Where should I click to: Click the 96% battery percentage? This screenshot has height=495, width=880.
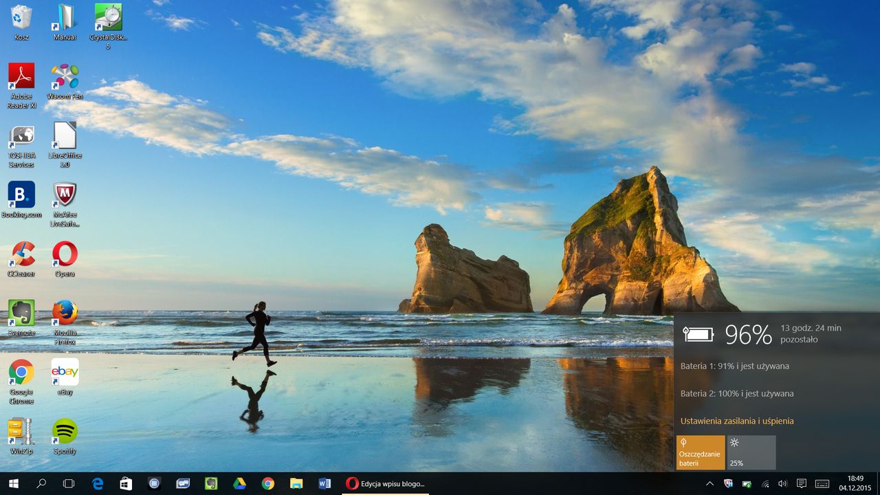point(749,334)
